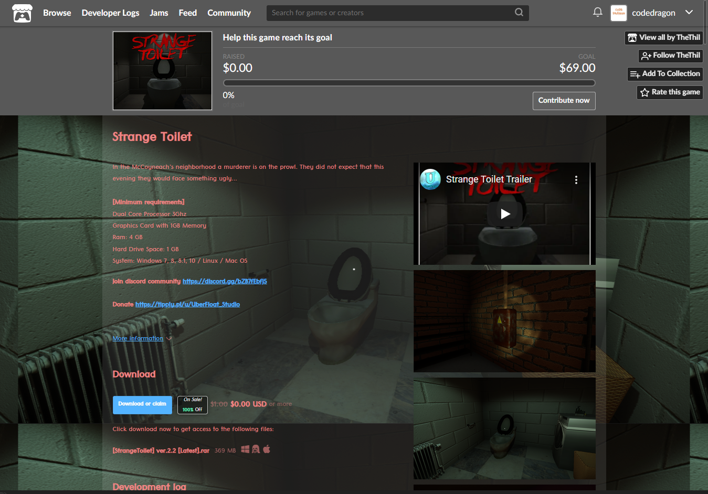Open the discord community link
This screenshot has height=494, width=708.
(225, 282)
